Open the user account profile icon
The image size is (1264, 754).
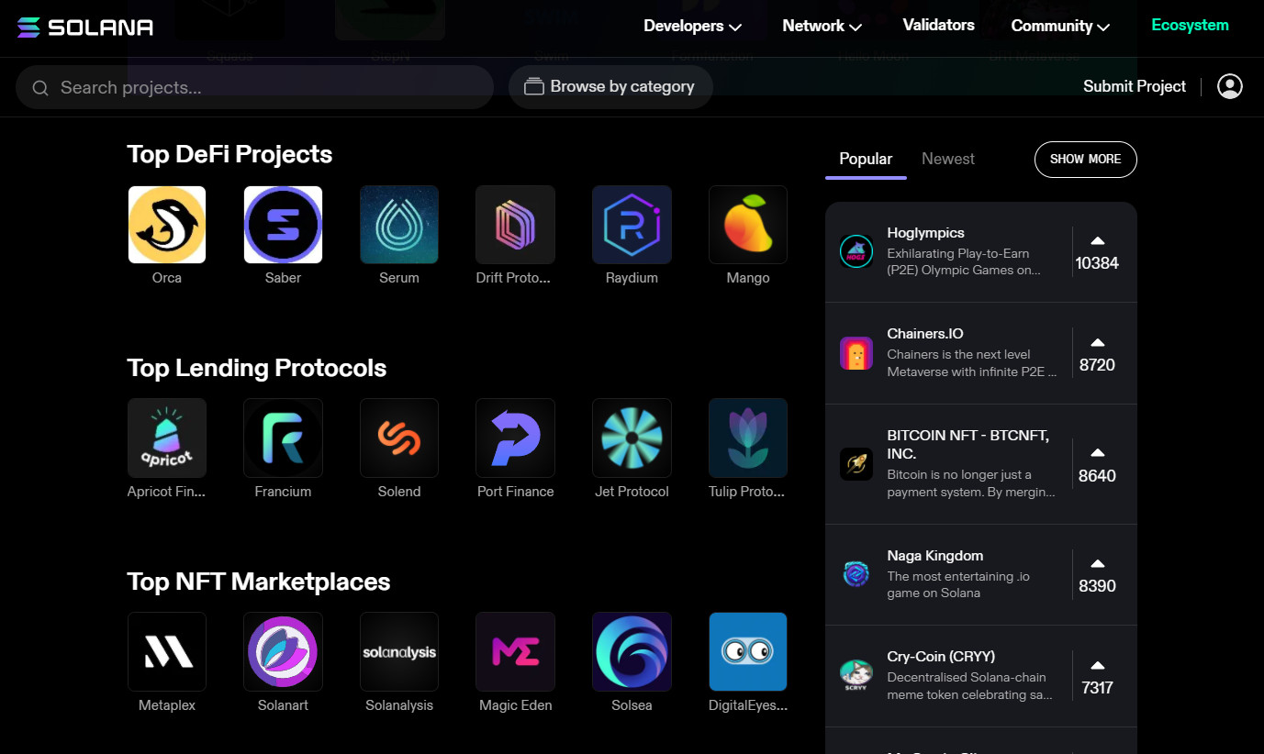1230,86
